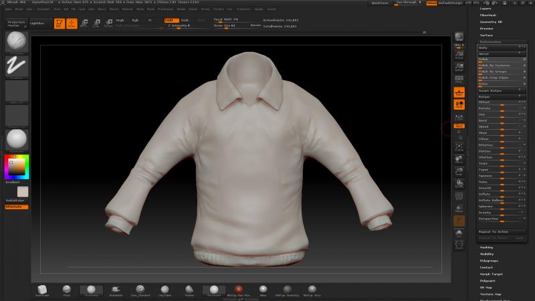Click the QuickSave button

(379, 3)
